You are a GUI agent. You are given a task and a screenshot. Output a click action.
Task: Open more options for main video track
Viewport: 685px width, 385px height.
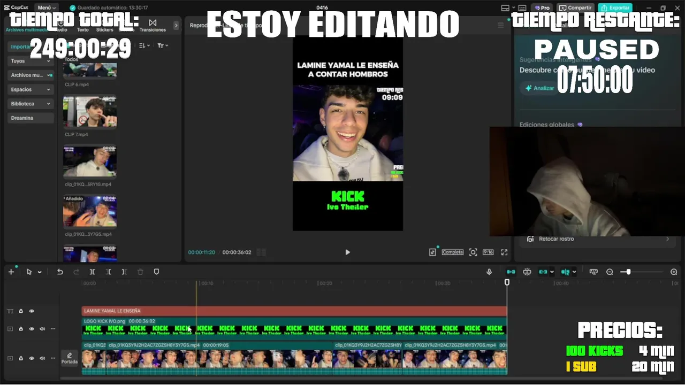53,358
